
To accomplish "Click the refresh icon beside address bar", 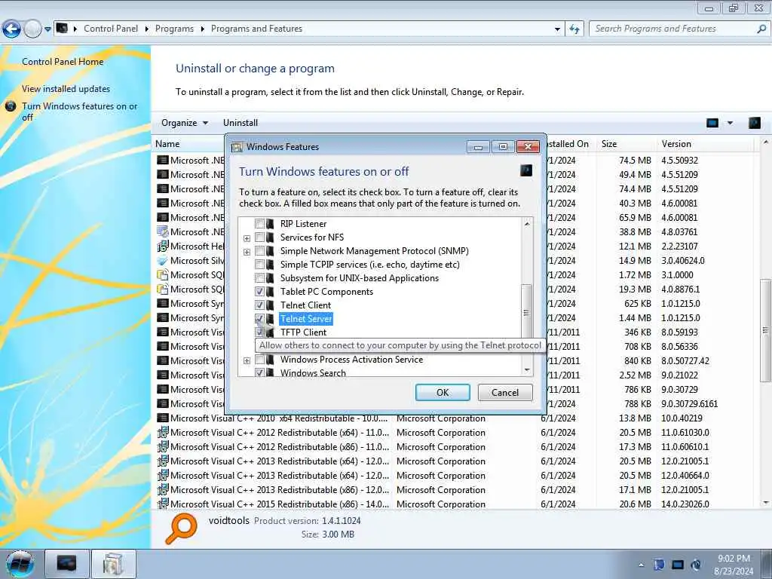I will 574,29.
